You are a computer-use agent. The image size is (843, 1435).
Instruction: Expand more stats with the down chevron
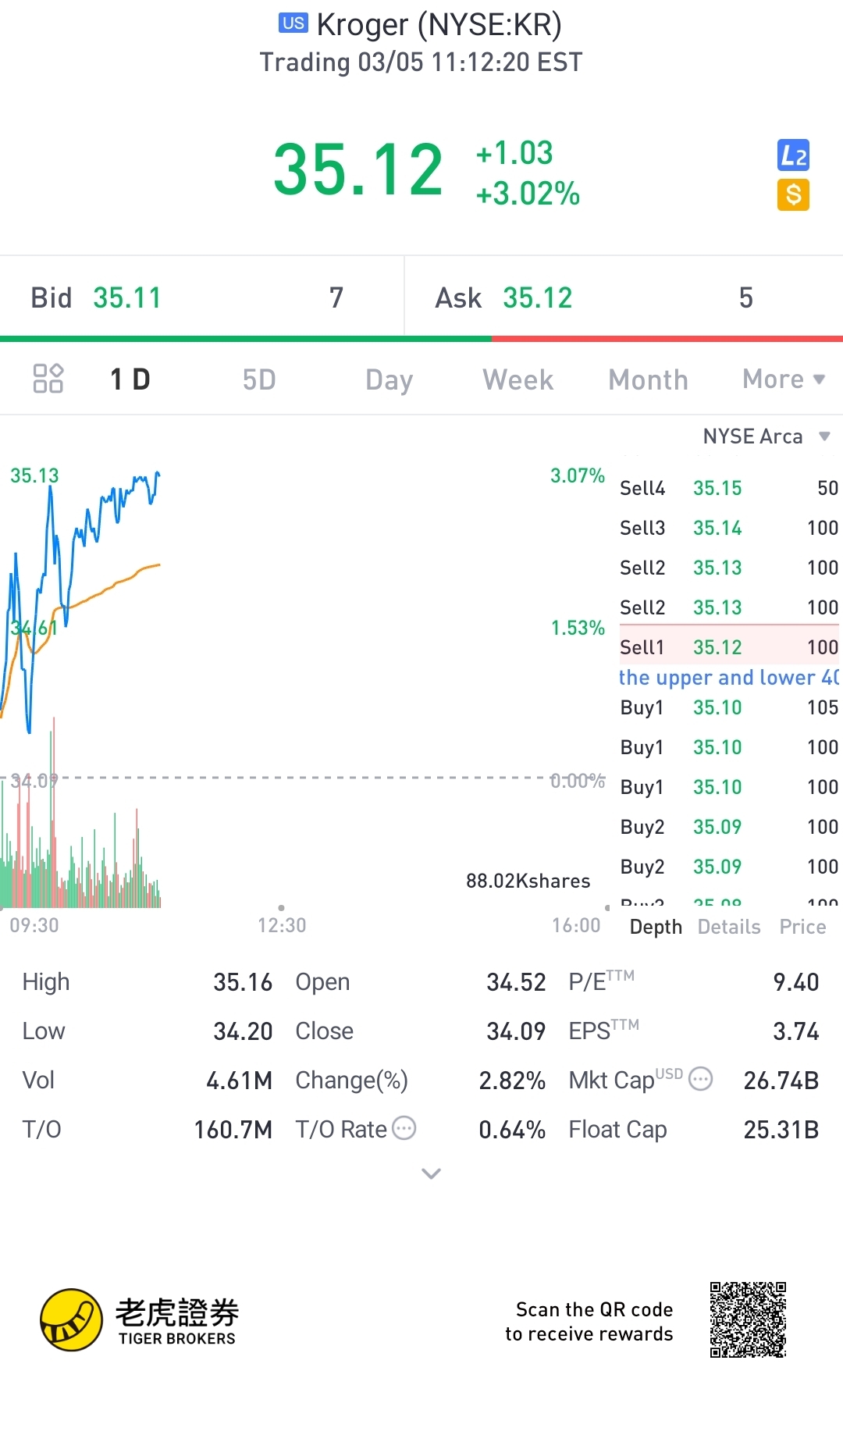pyautogui.click(x=431, y=1173)
